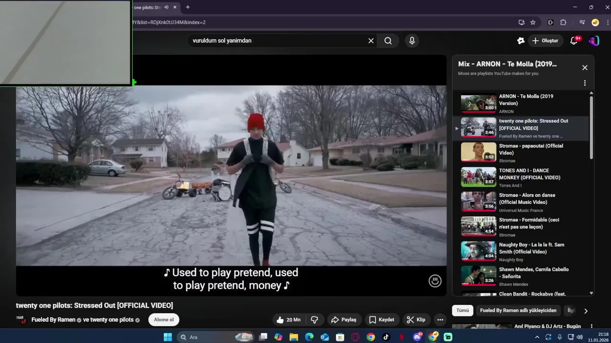This screenshot has width=611, height=343.
Task: Open Mix playlist three-dot options menu
Action: [x=585, y=83]
